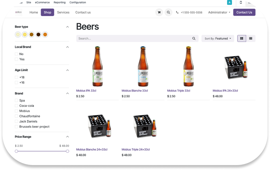Click the header search magnifier icon
The height and width of the screenshot is (170, 270).
pos(168,12)
